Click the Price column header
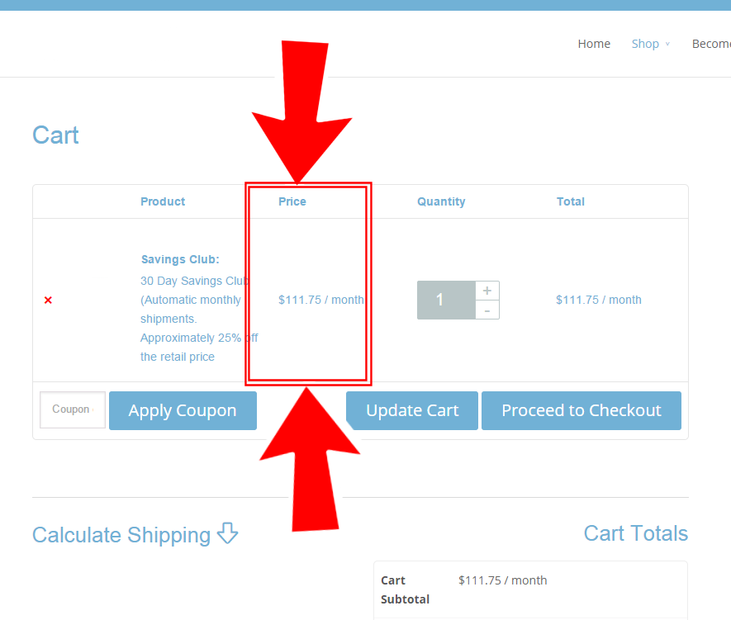 pyautogui.click(x=292, y=201)
